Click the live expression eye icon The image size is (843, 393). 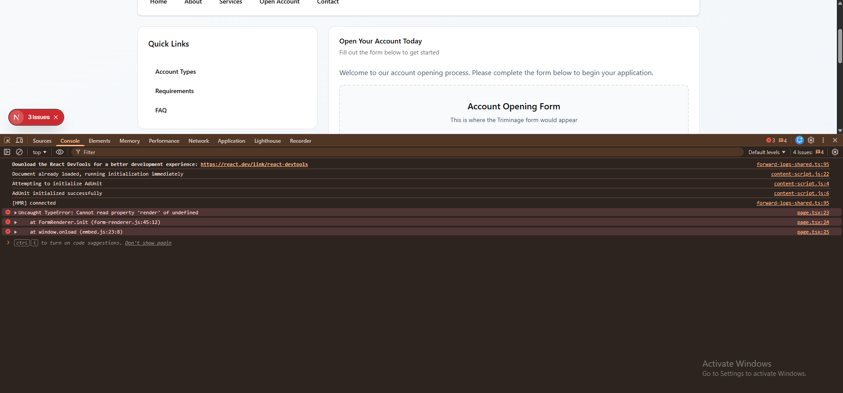pyautogui.click(x=60, y=152)
